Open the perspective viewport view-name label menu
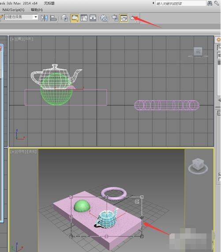The width and height of the screenshot is (221, 252). coord(21,151)
